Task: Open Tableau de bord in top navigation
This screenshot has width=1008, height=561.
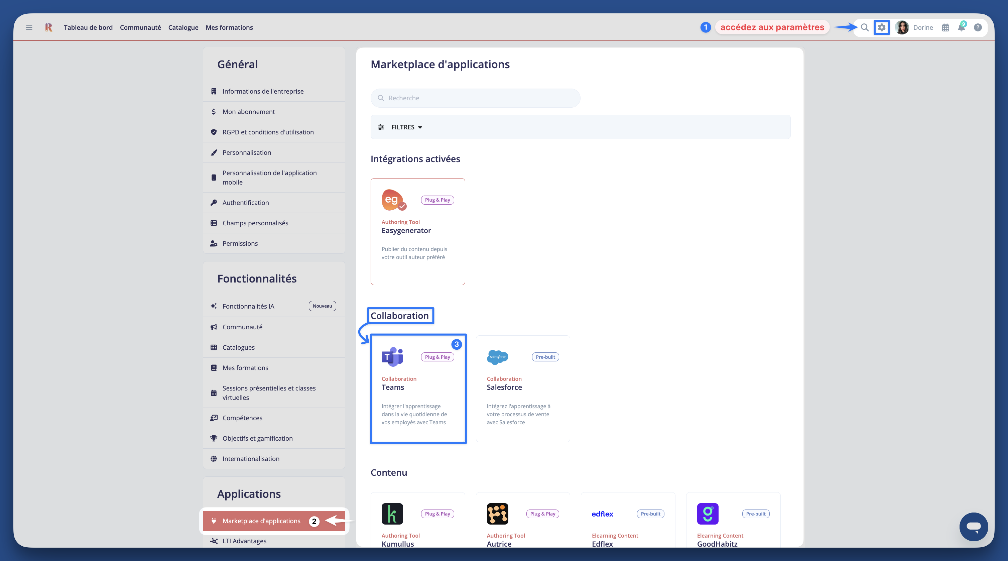Action: pos(88,27)
